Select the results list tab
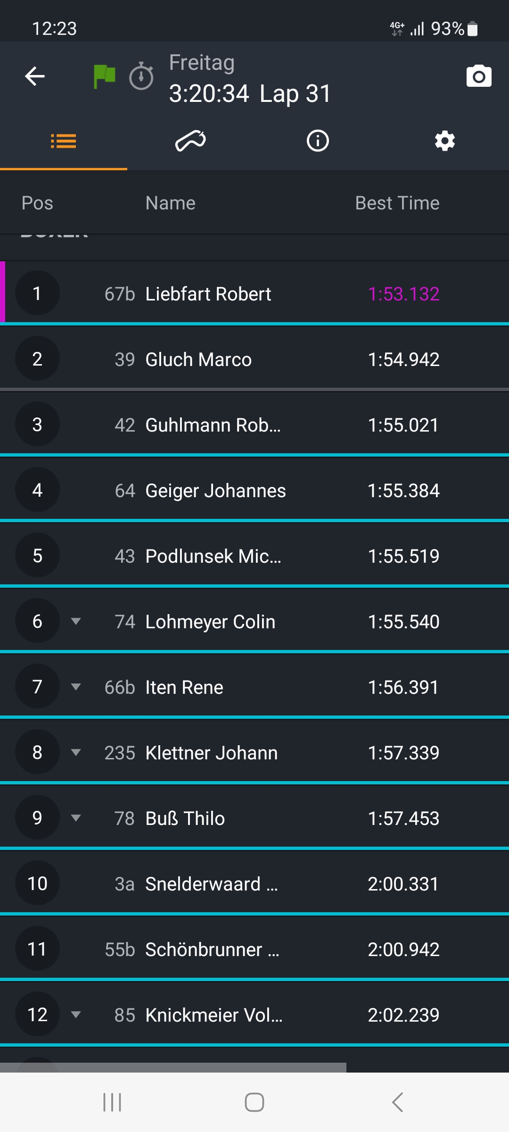This screenshot has width=509, height=1132. [64, 141]
